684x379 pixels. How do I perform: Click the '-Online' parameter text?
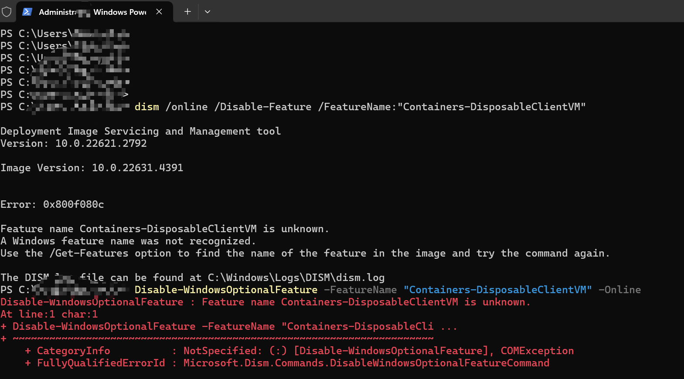click(x=619, y=290)
